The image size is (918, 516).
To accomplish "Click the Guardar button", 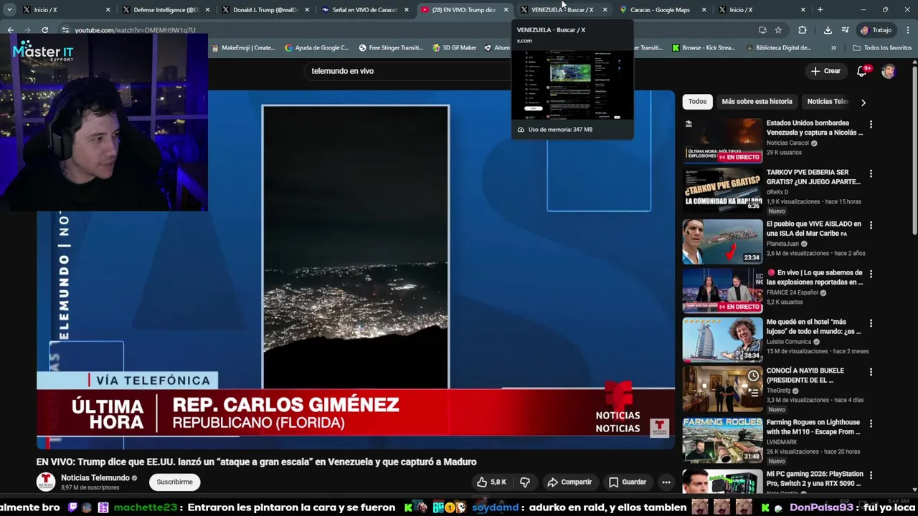I will (628, 482).
